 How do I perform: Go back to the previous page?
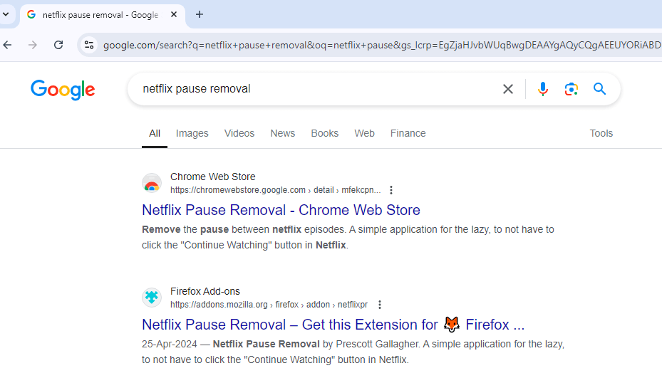coord(8,45)
